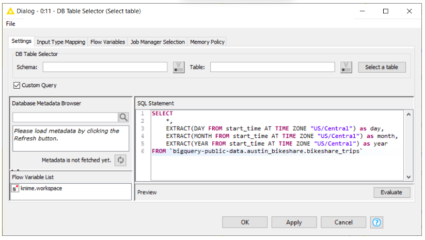Click the knime.workspace variable icon
This screenshot has width=425, height=240.
coord(15,188)
